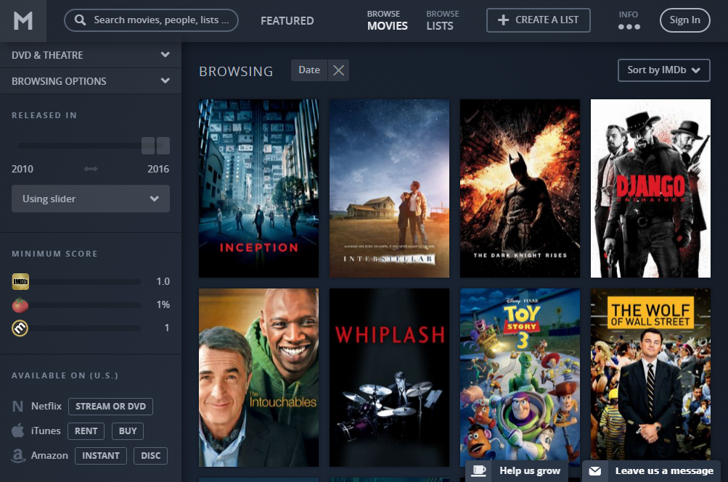Click the envelope icon to leave a message

(595, 470)
